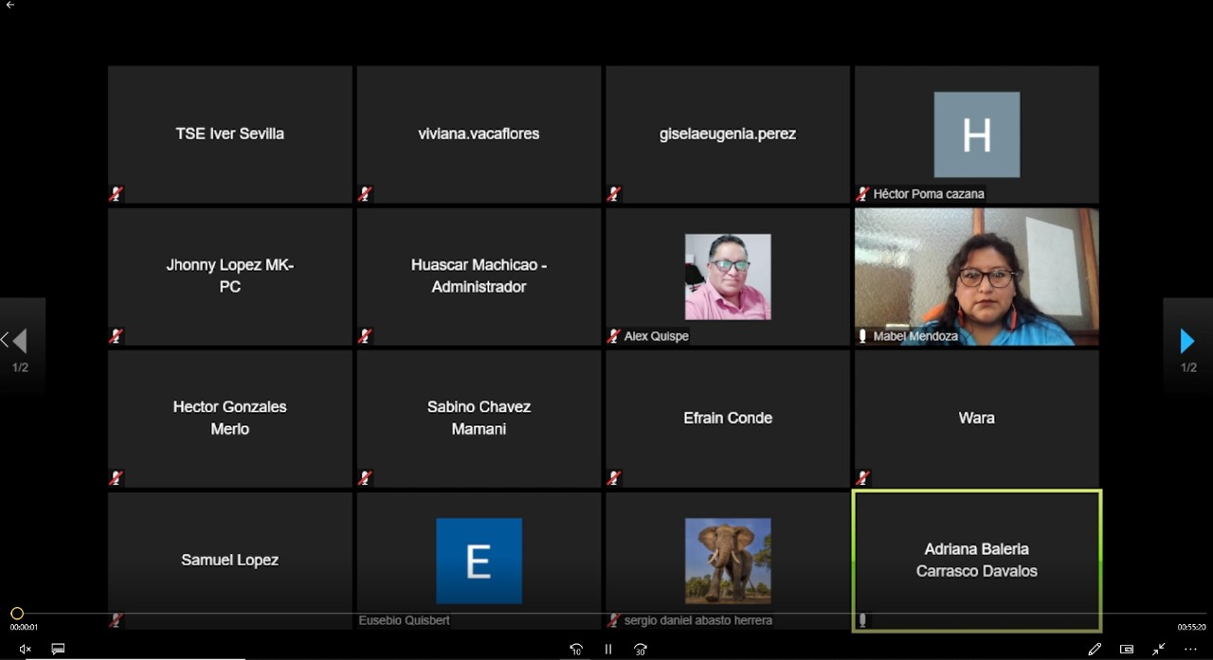The image size is (1213, 660).
Task: Skip forward 30 seconds
Action: click(640, 649)
